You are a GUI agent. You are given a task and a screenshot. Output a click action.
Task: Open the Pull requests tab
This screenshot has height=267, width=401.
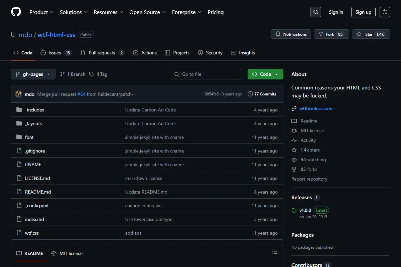point(102,53)
